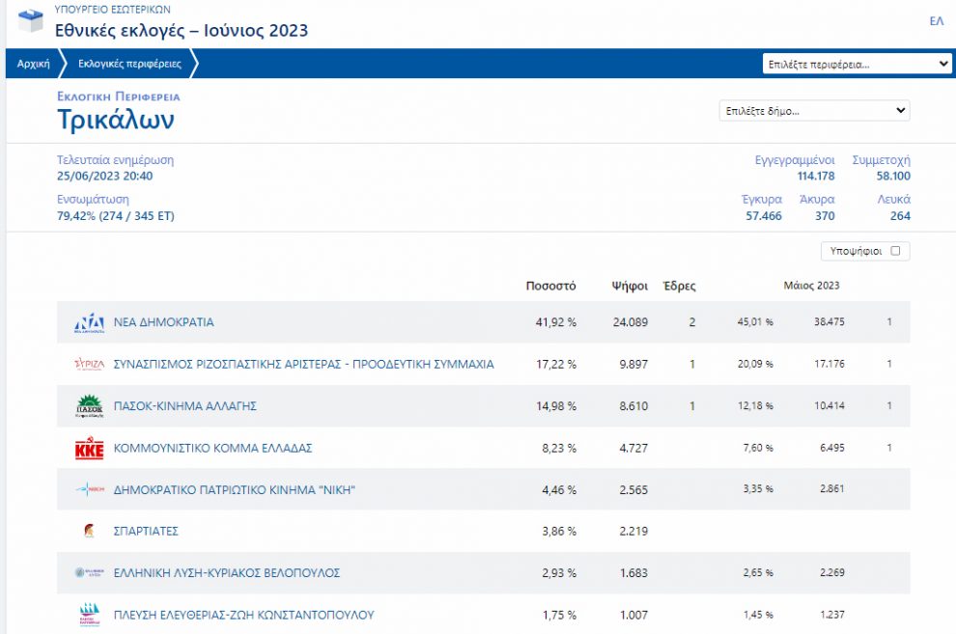Open the Επιλέξτε περιφέρεια dropdown
956x634 pixels.
click(x=857, y=64)
